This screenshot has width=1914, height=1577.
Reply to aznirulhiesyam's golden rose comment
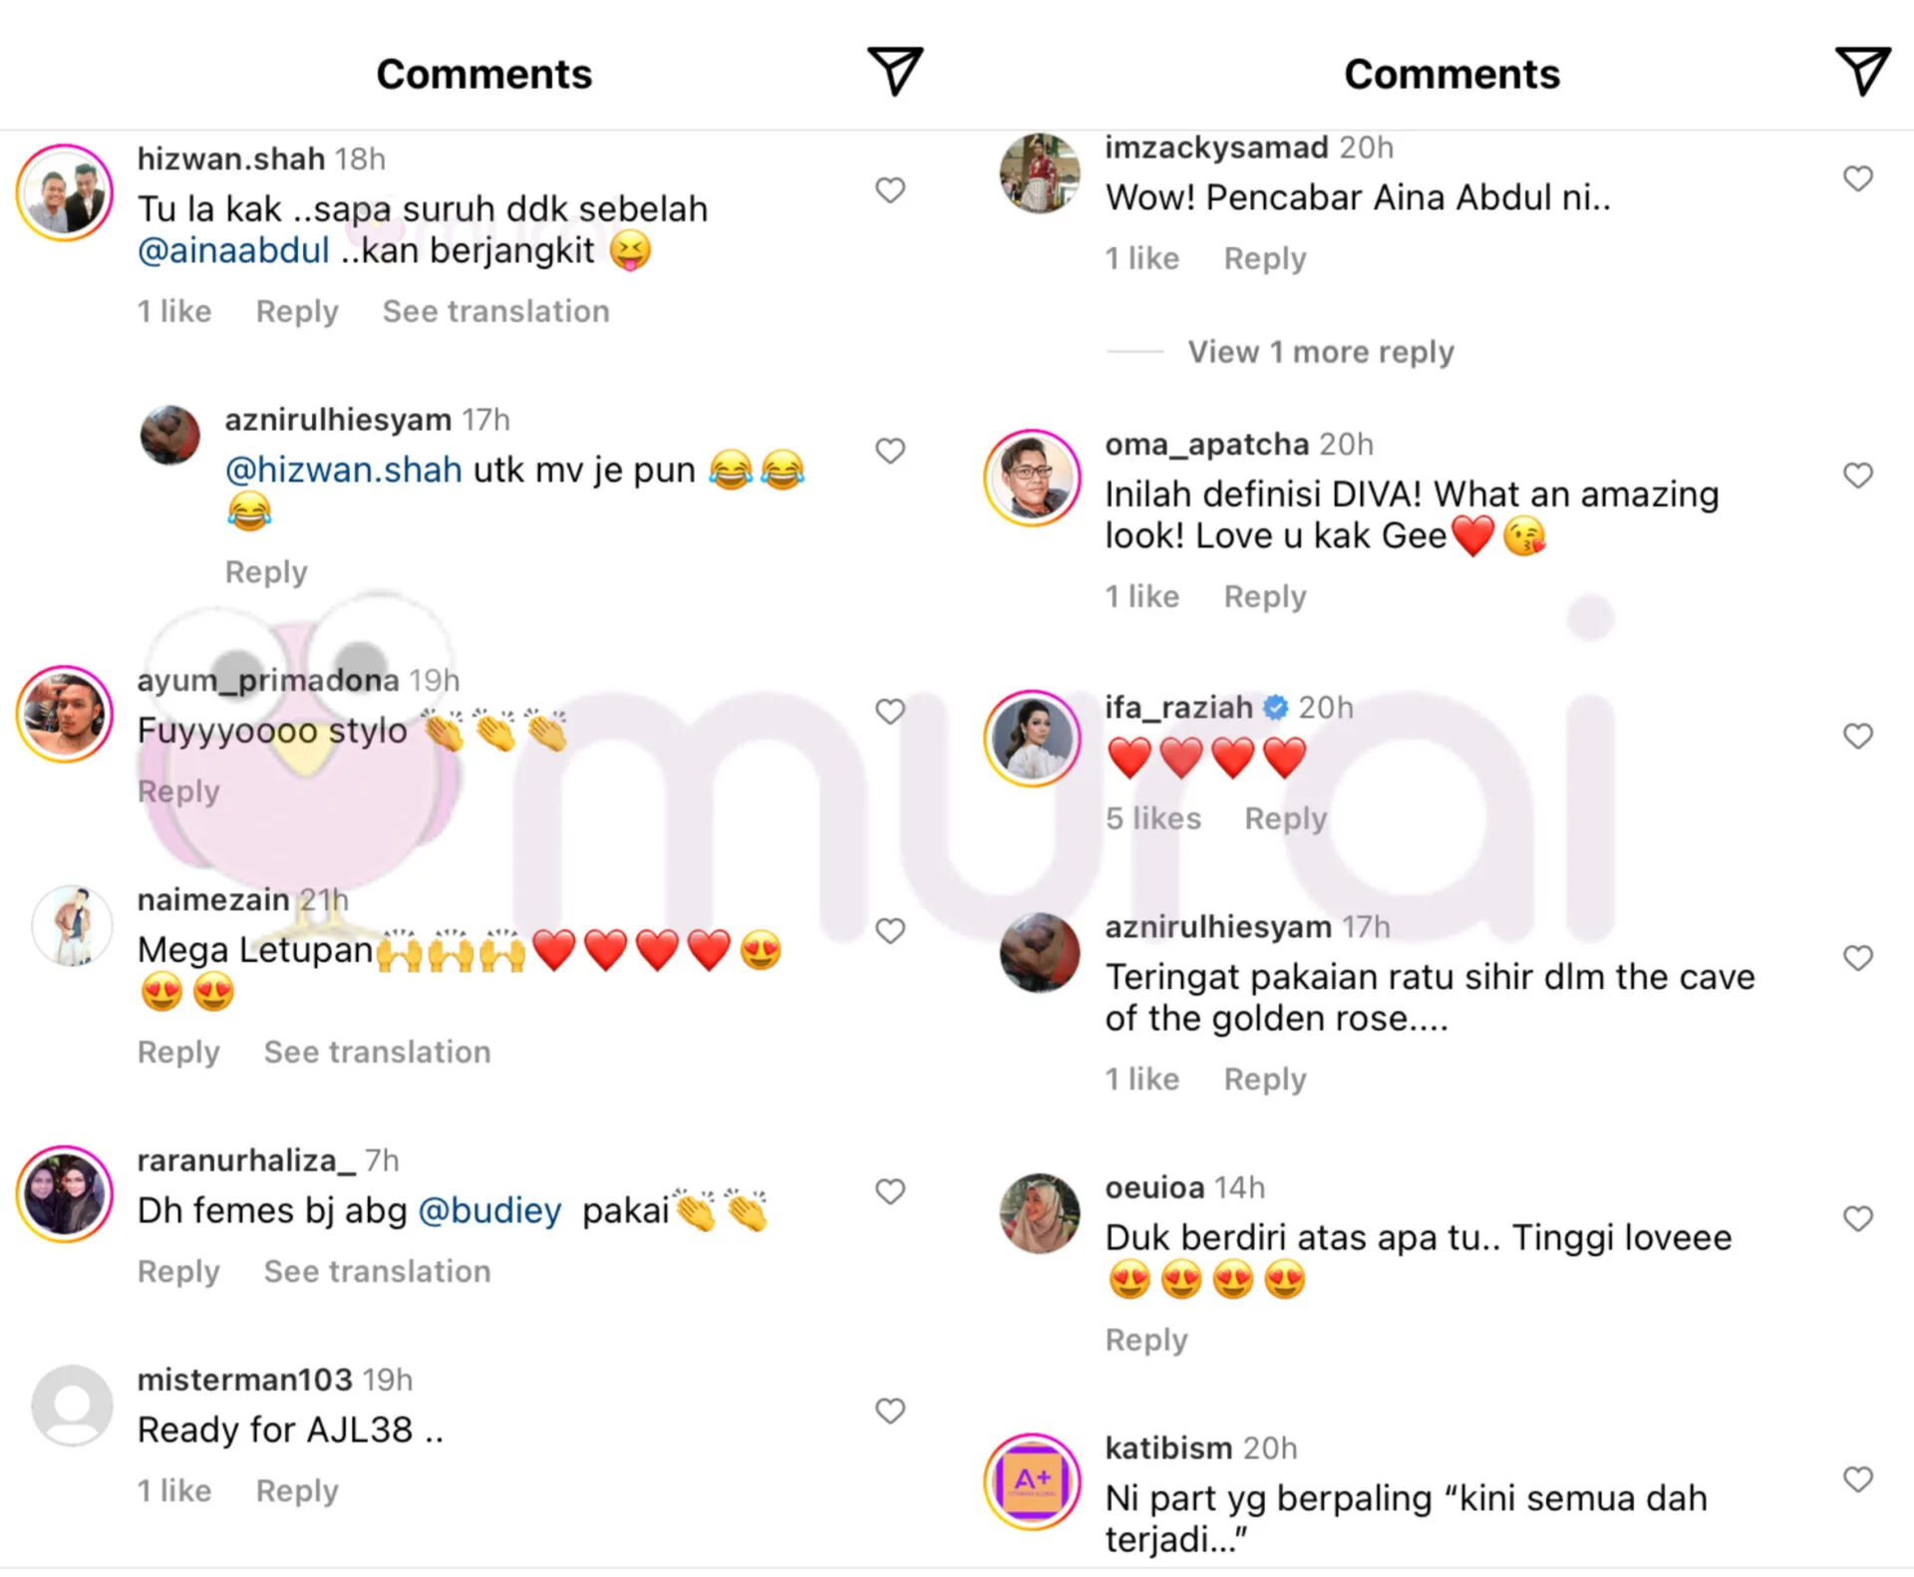(x=1265, y=1079)
